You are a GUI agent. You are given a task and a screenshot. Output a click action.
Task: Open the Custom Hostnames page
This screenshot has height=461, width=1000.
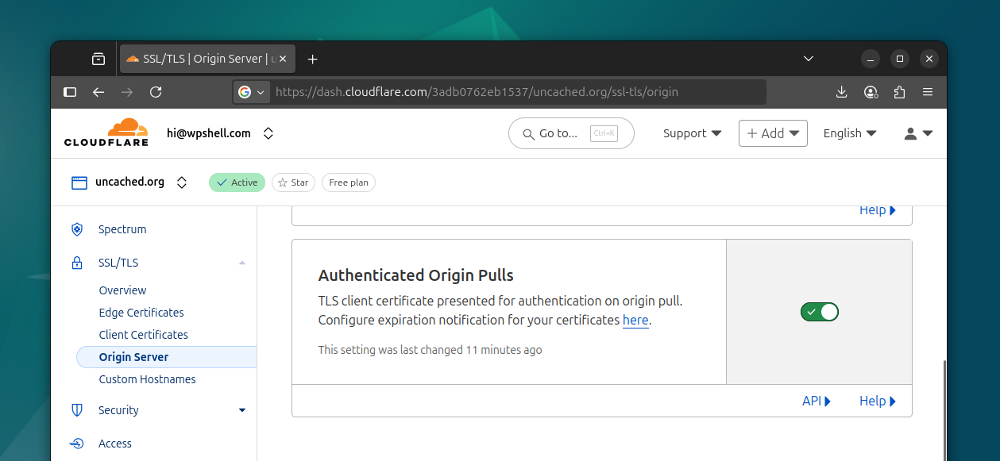(147, 379)
